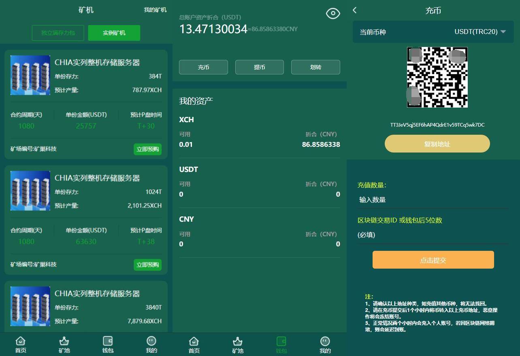Tap the 矿池 crown icon on the wallet page

coord(238,341)
